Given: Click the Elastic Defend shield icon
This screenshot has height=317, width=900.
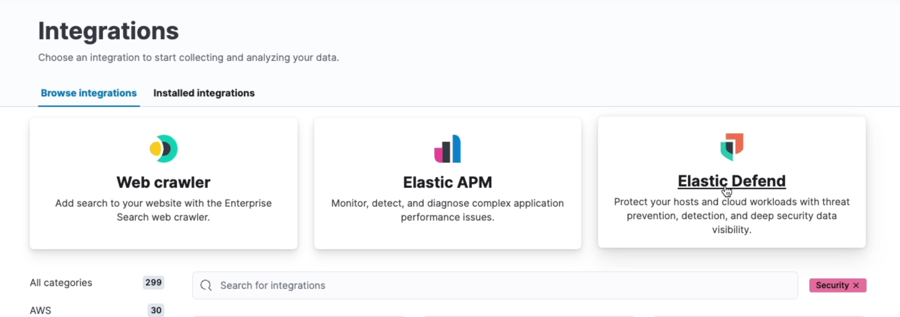Looking at the screenshot, I should coord(732,147).
